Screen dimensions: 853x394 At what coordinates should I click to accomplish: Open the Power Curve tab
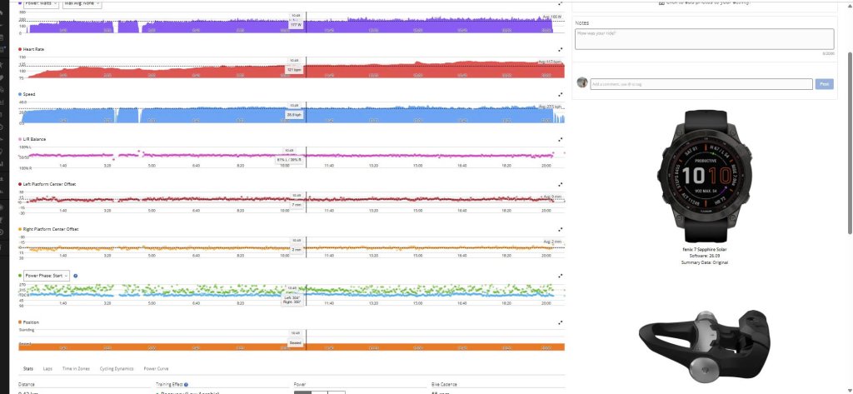[x=156, y=368]
